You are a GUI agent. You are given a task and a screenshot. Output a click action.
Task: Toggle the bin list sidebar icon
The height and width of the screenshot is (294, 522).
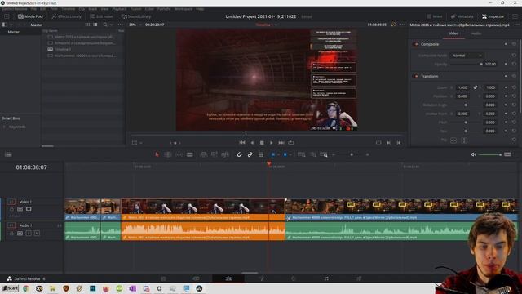pyautogui.click(x=5, y=24)
